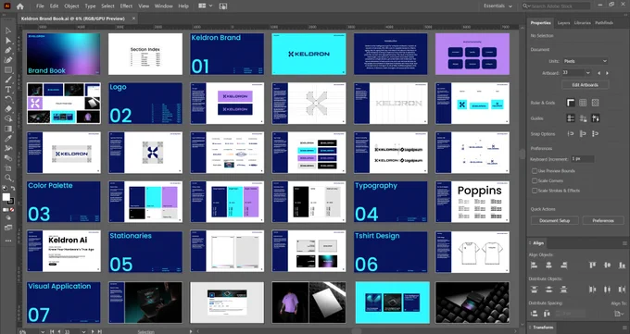Go to next artboard arrow in Properties
The image size is (630, 334).
click(x=607, y=73)
